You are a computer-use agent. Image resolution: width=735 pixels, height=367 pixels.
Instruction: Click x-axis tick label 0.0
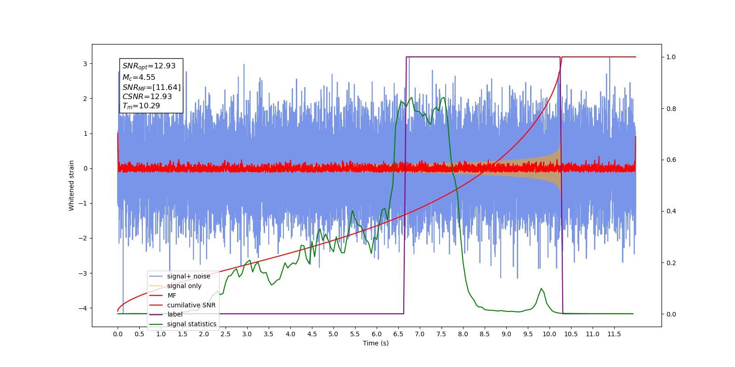click(x=118, y=334)
